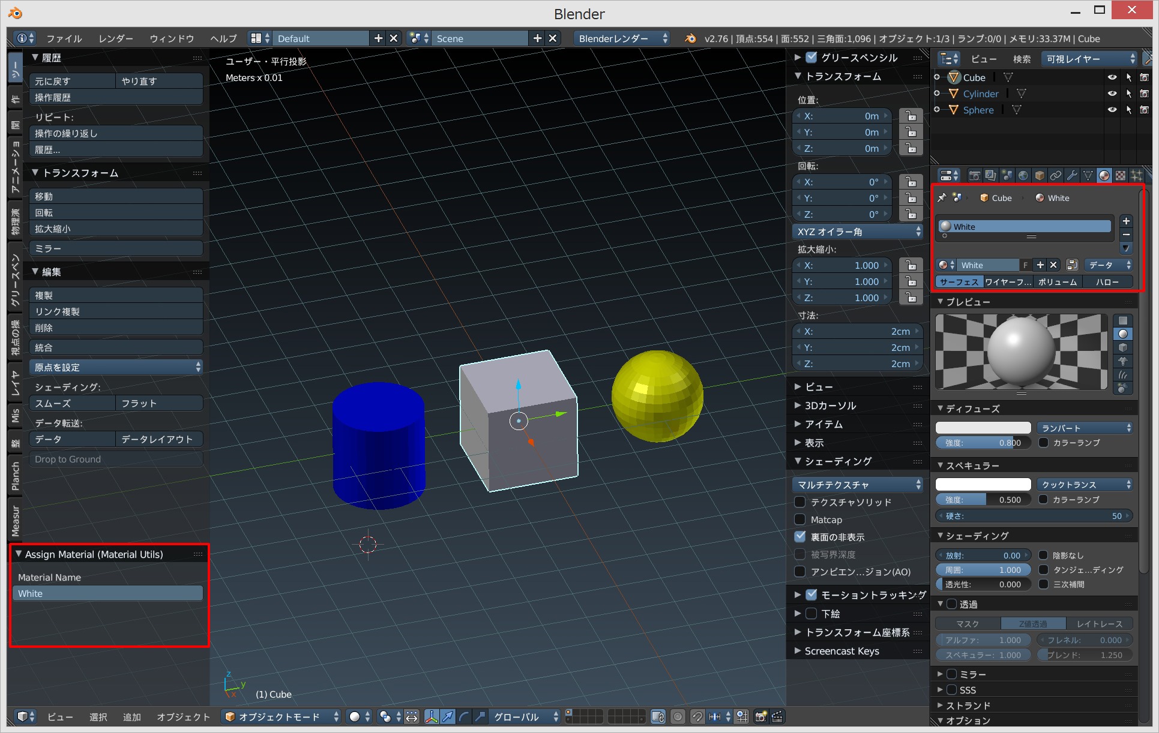The image size is (1159, 733).
Task: Open the マルチテクスチャ shading dropdown
Action: coord(858,485)
